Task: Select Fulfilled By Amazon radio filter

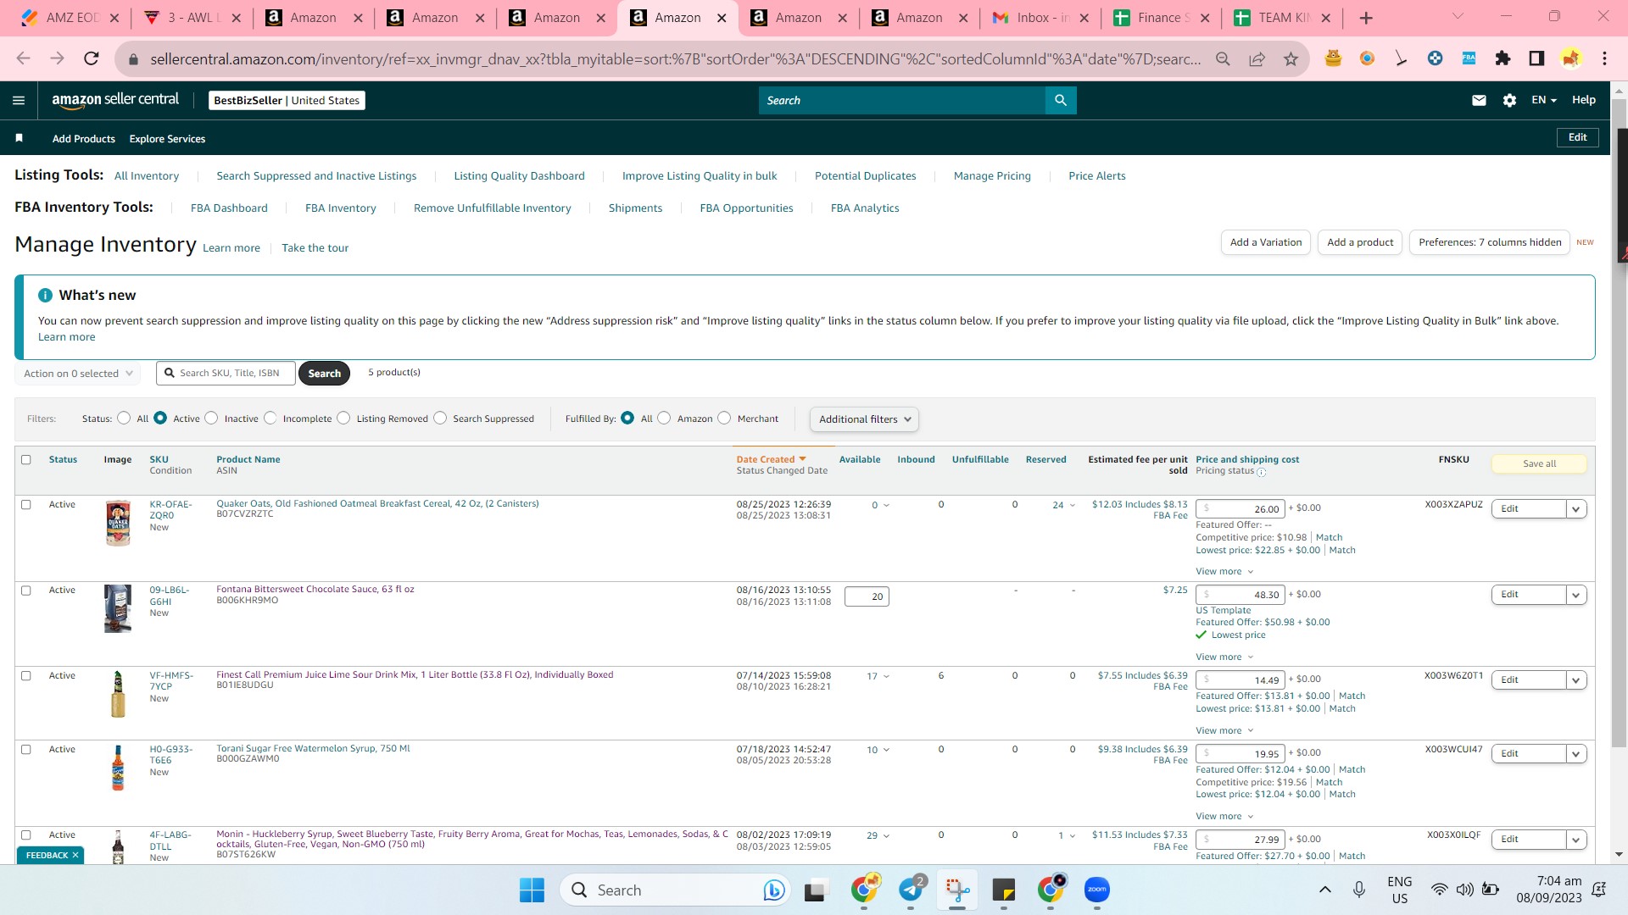Action: [x=664, y=418]
